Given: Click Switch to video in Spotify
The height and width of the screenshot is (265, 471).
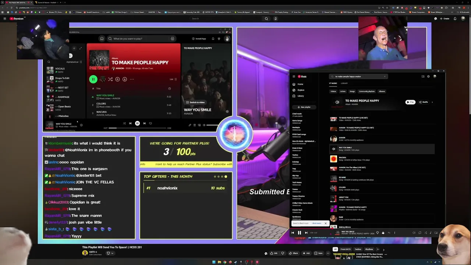Looking at the screenshot, I should click(x=195, y=102).
